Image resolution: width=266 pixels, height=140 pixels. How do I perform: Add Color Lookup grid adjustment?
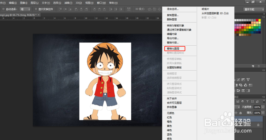251,85
